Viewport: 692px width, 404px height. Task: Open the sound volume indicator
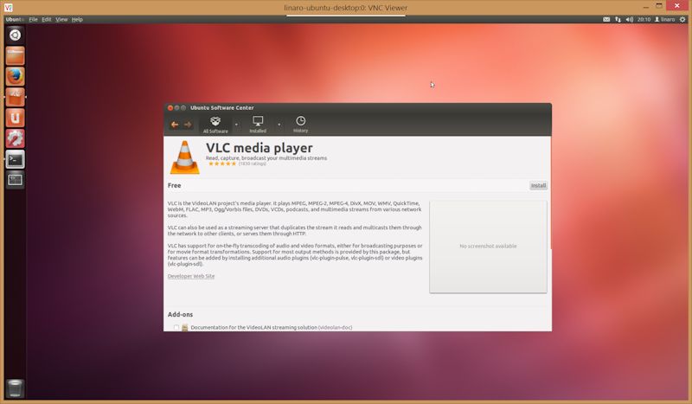pyautogui.click(x=630, y=19)
